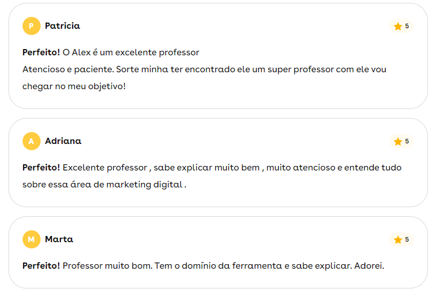The height and width of the screenshot is (293, 433).
Task: Open reviewer name Patricia
Action: pyautogui.click(x=63, y=26)
